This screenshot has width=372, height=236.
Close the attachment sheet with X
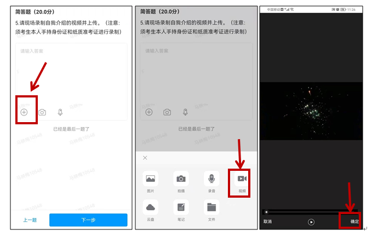click(145, 158)
